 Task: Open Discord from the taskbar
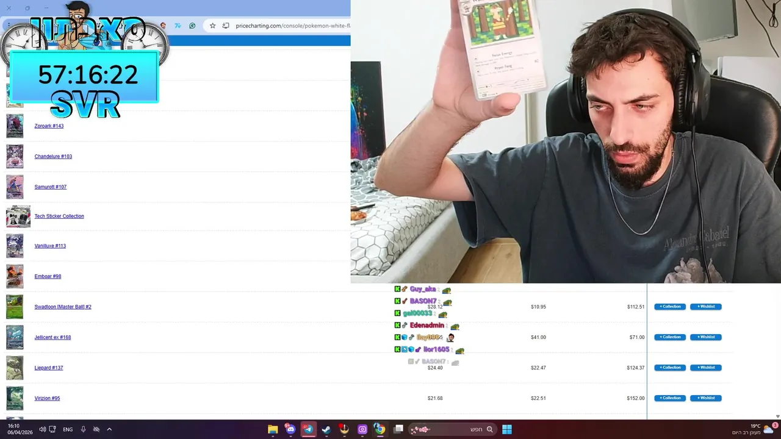pos(290,429)
